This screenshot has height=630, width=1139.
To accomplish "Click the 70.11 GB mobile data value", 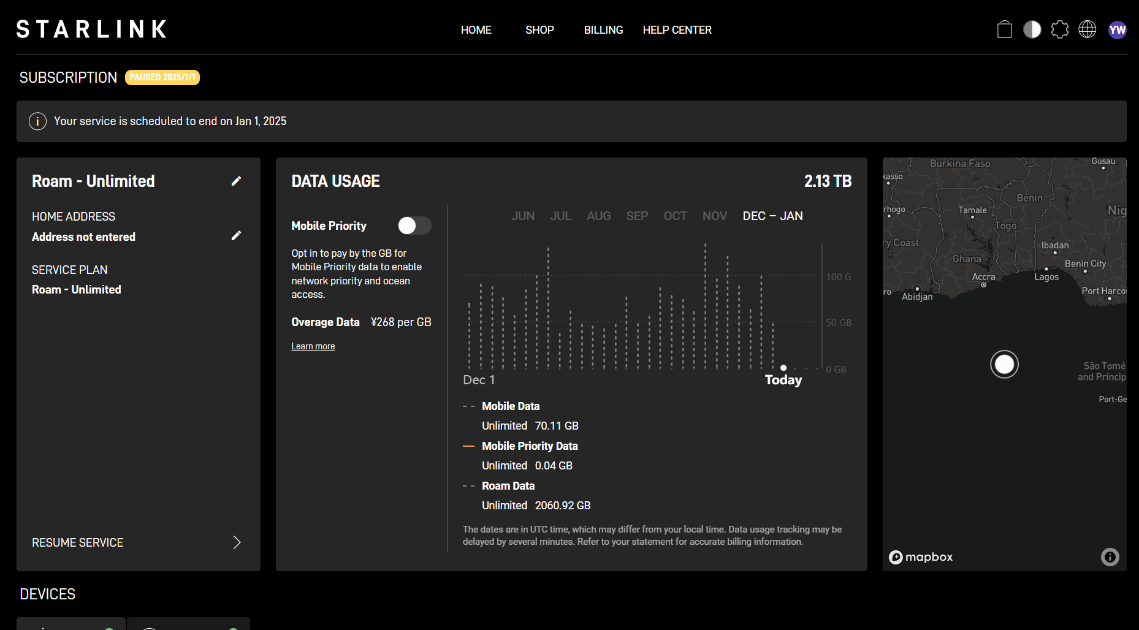I will click(556, 425).
